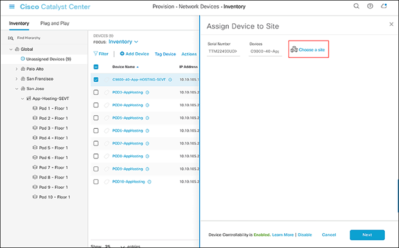The height and width of the screenshot is (248, 399).
Task: Click the Global site icon
Action: (x=17, y=49)
